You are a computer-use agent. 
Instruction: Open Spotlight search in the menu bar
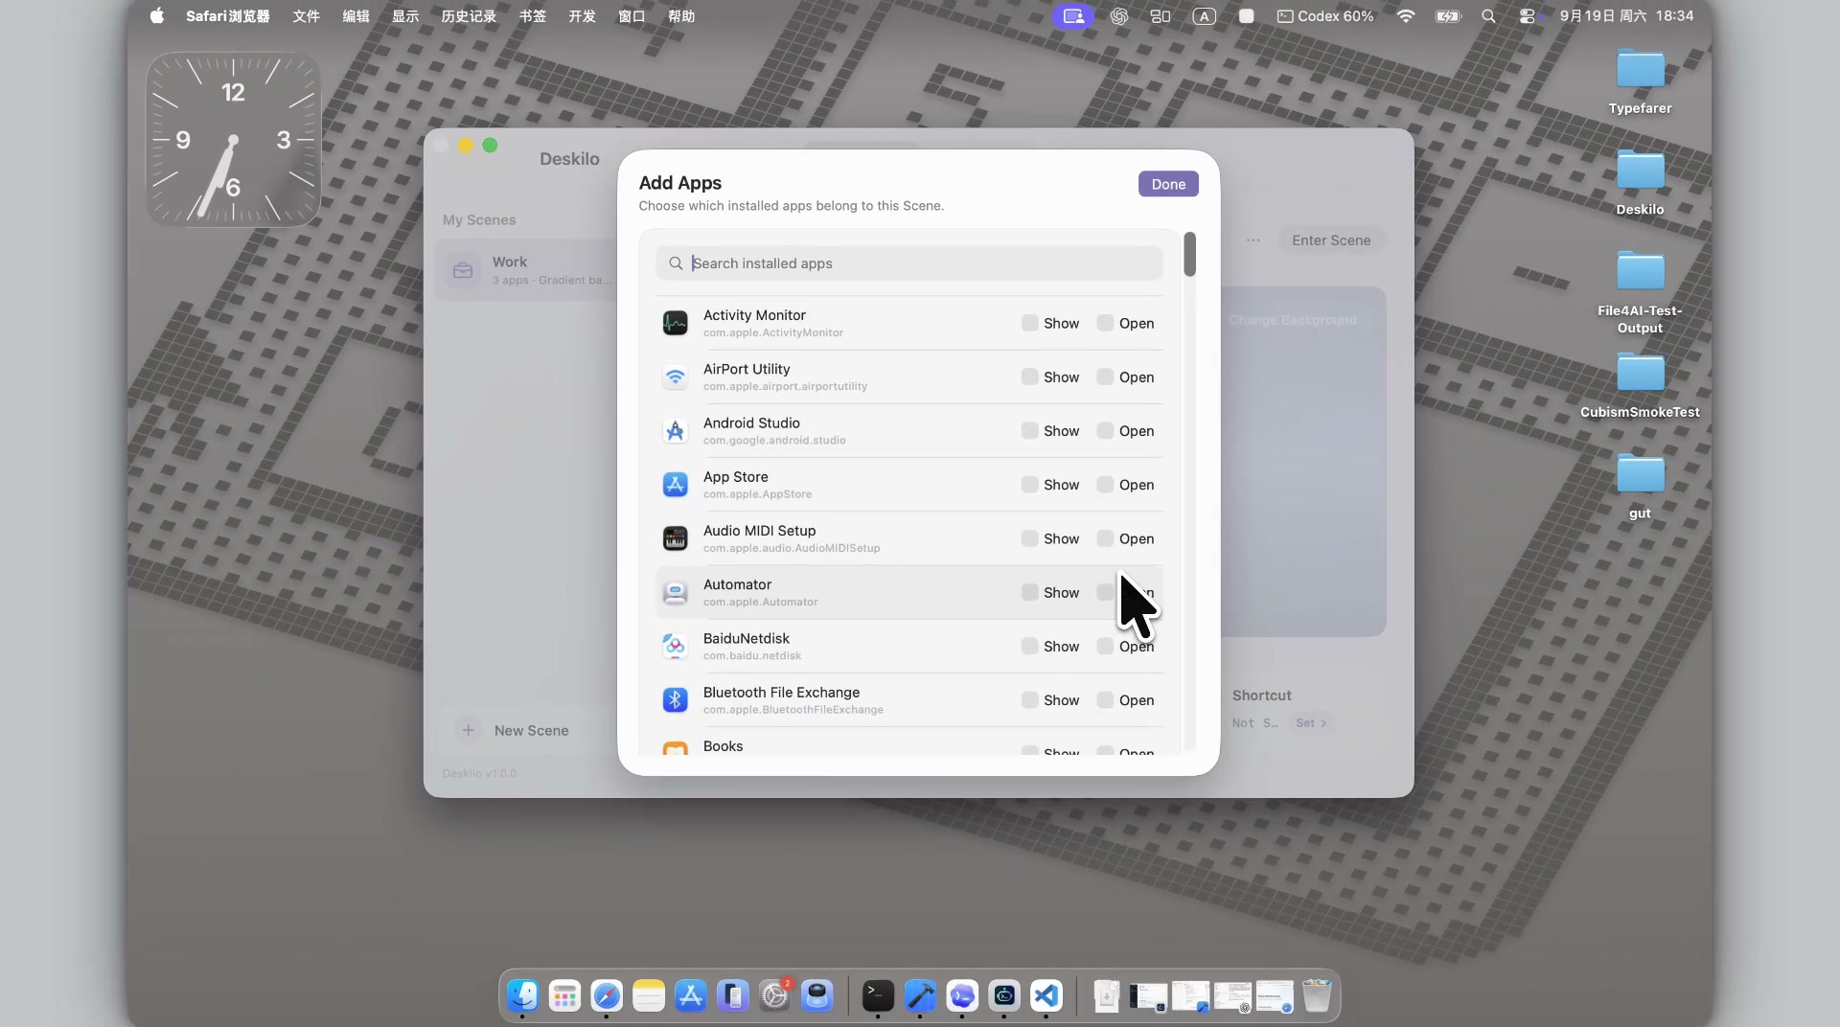tap(1488, 16)
